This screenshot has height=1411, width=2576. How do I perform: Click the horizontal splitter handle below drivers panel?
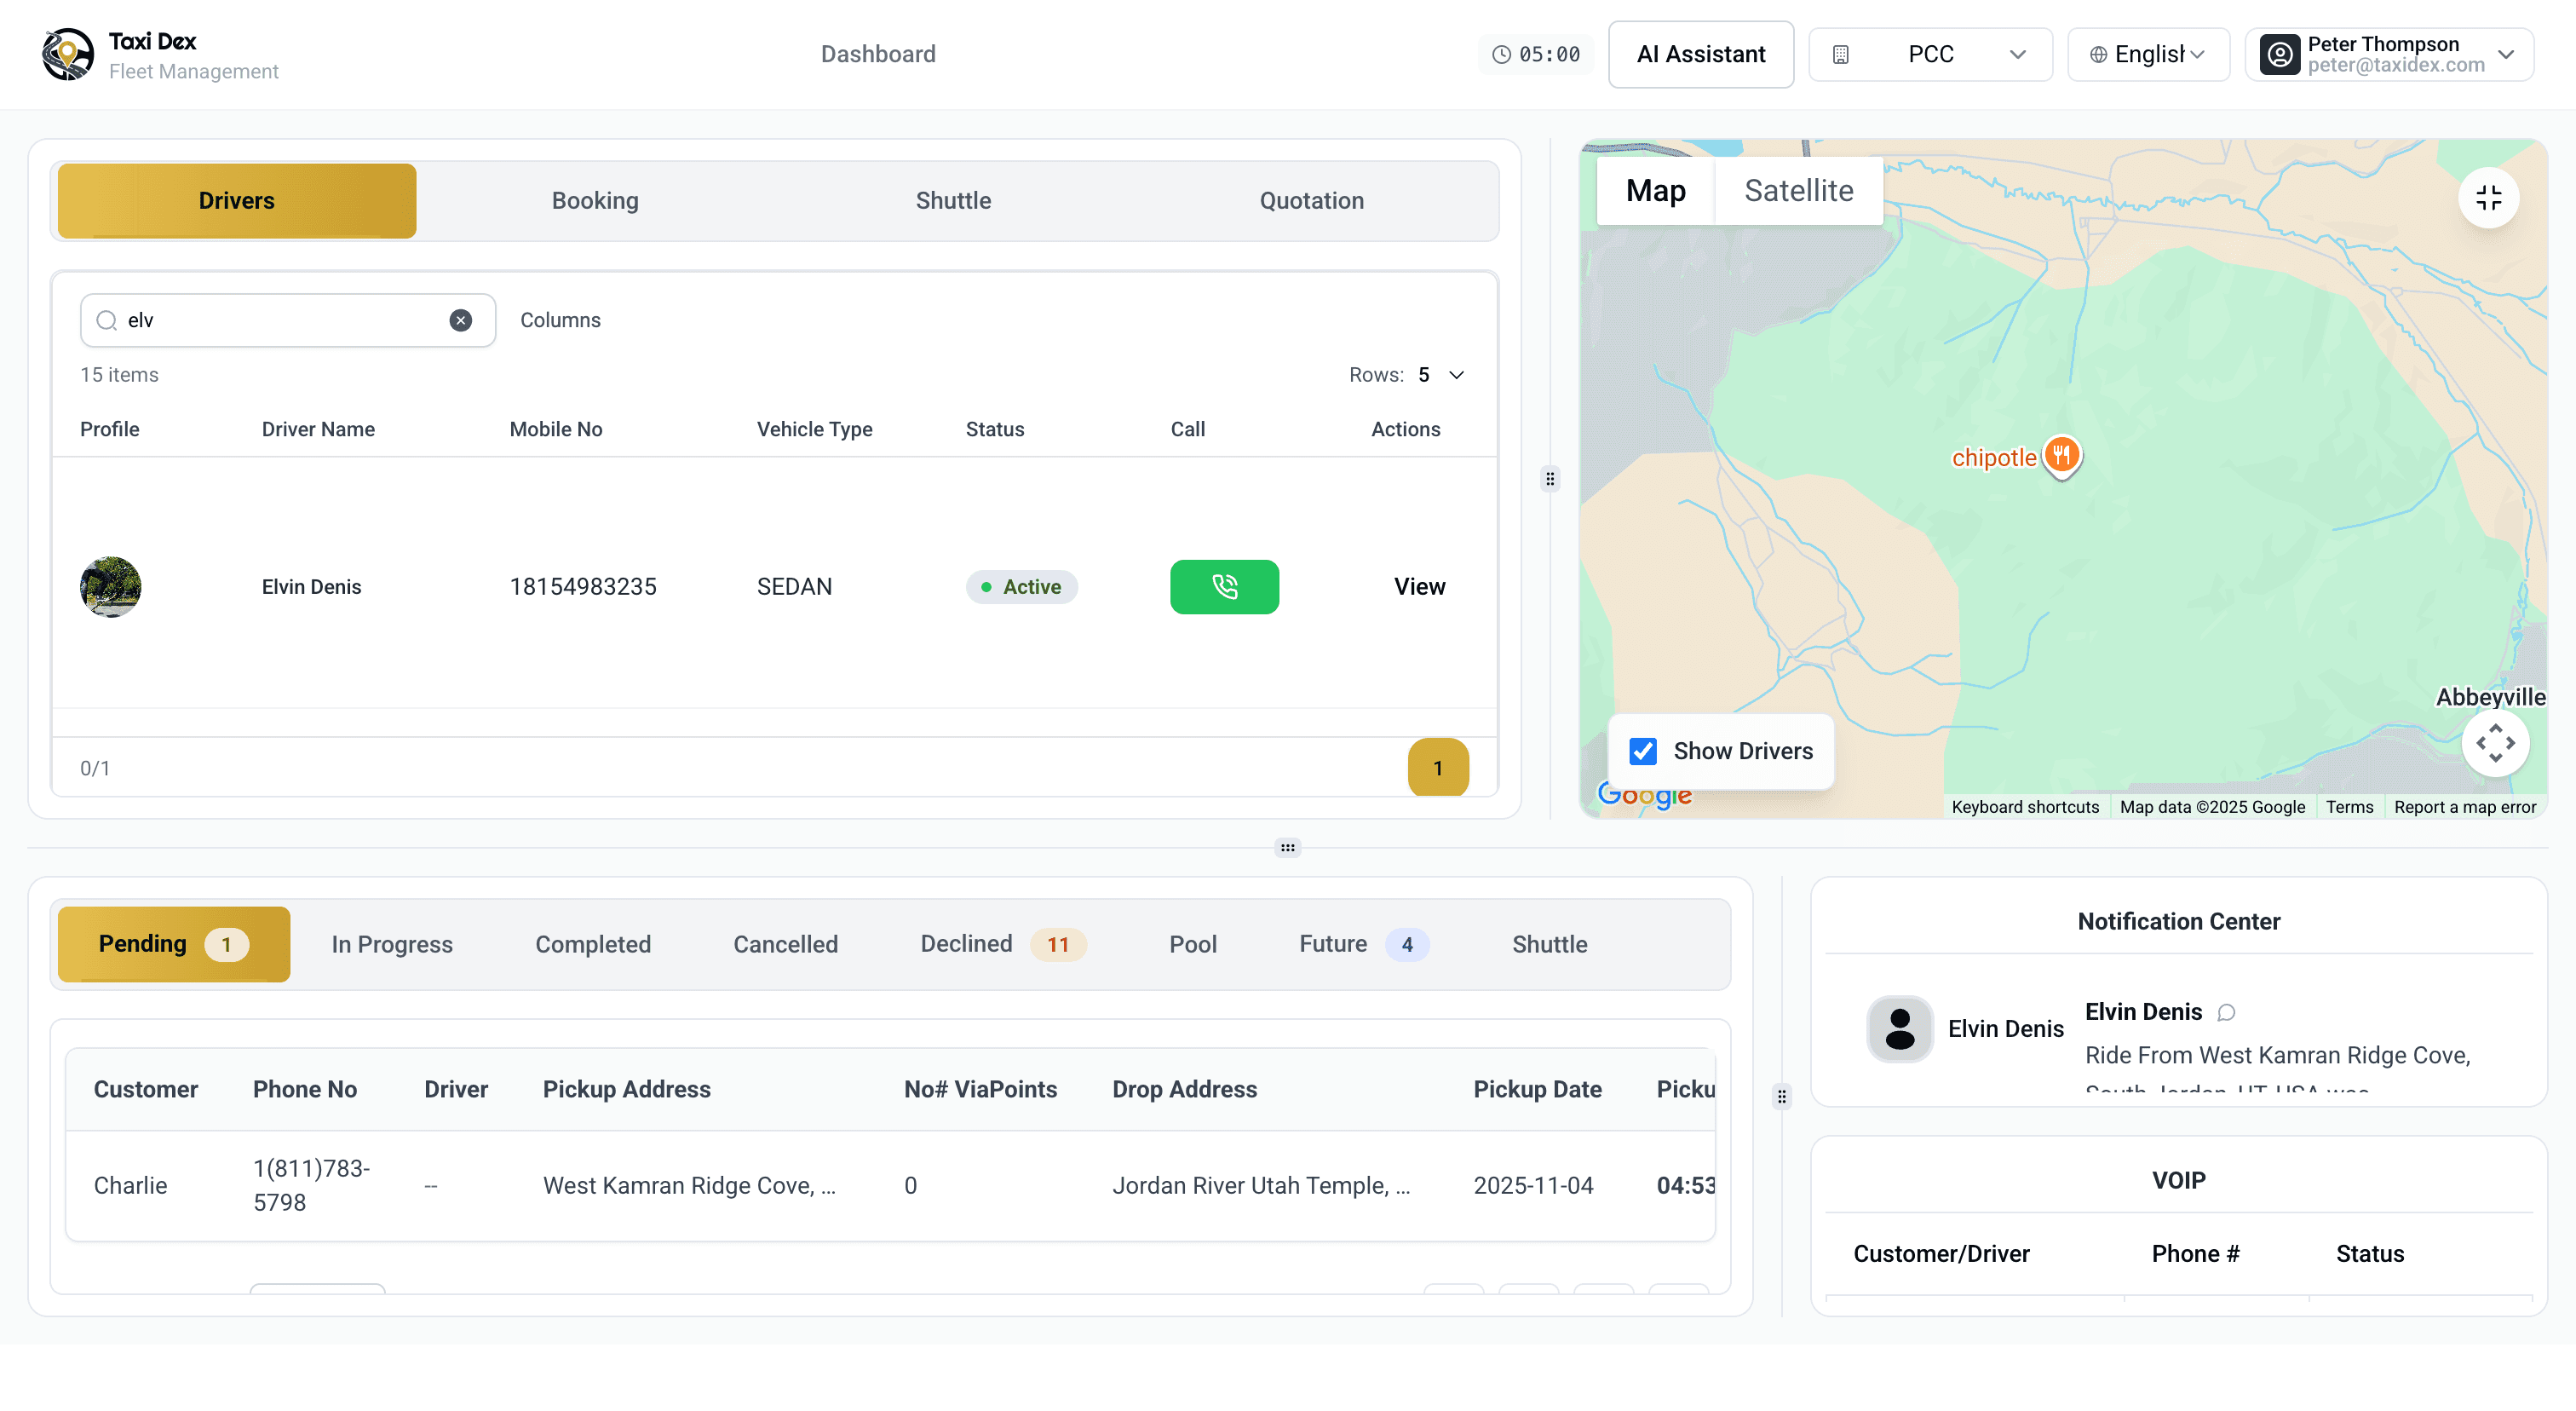1288,848
